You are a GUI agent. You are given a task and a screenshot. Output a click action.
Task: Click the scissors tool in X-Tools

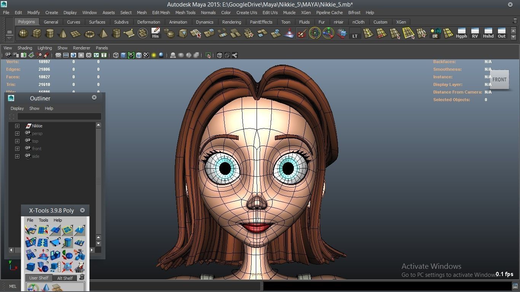(80, 254)
